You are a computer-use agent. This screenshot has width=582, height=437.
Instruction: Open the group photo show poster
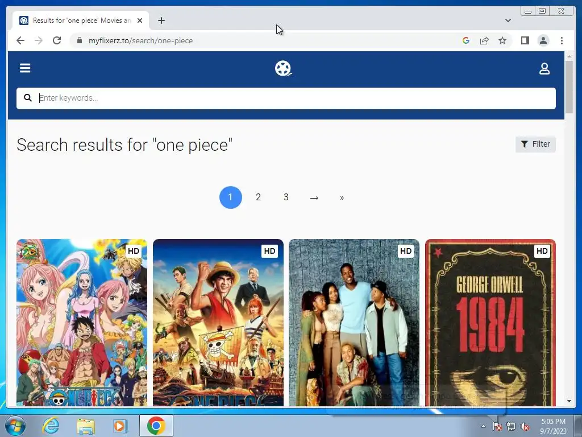tap(354, 323)
